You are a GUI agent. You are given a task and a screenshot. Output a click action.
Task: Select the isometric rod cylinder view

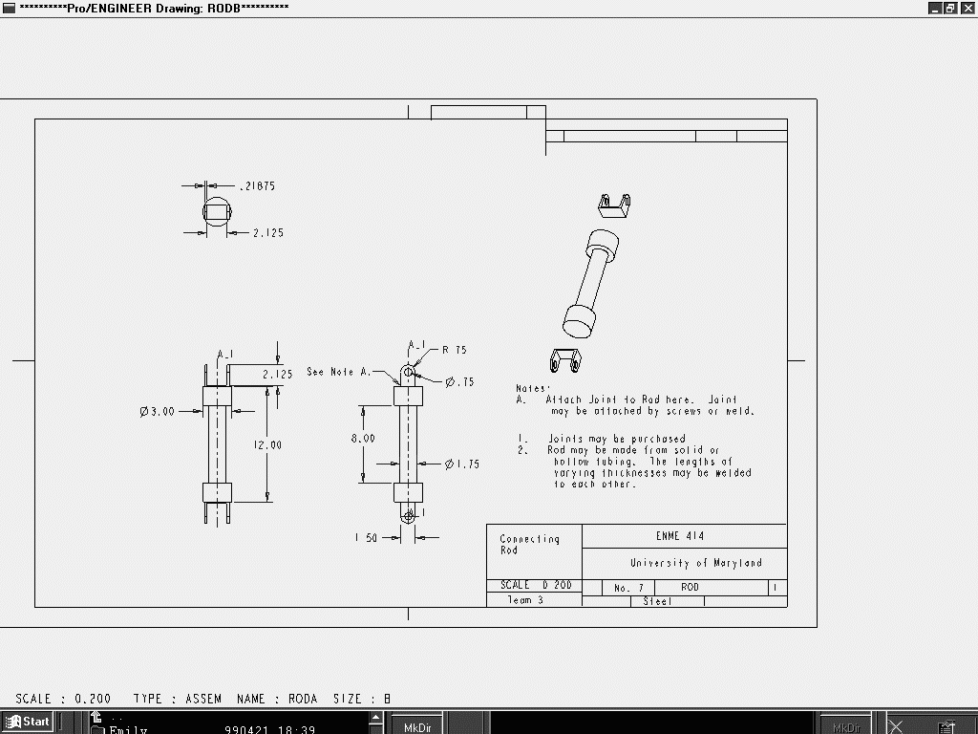[x=590, y=284]
